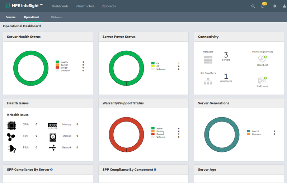This screenshot has height=183, width=287.
Task: Click the iLO Amplifiers network icon
Action: pos(208,81)
